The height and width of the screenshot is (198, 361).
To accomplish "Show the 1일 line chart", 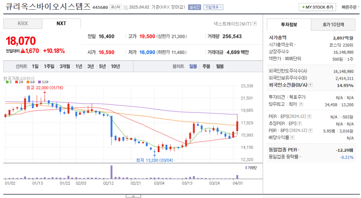I will click(35, 66).
